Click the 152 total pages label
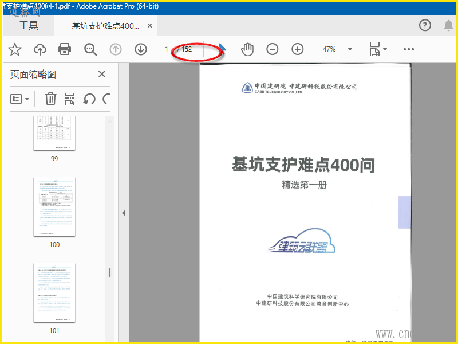 [x=187, y=49]
